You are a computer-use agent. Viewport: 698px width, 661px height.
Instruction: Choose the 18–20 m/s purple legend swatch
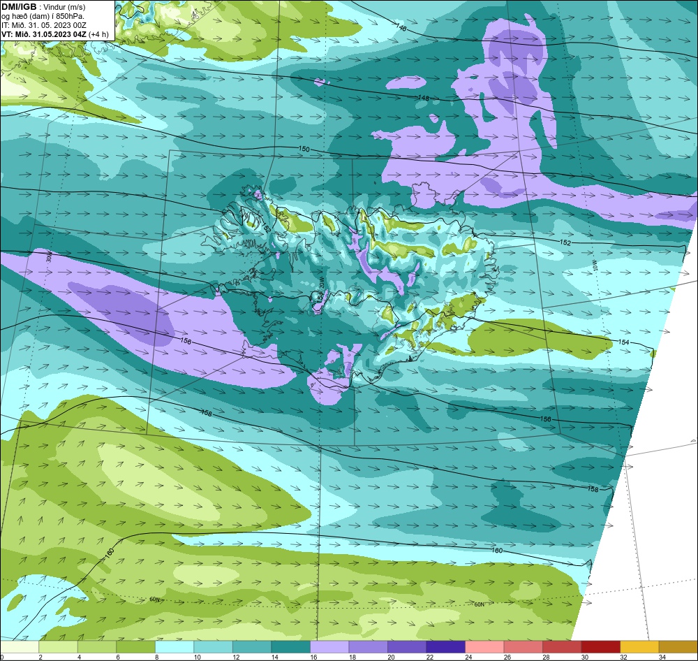368,647
